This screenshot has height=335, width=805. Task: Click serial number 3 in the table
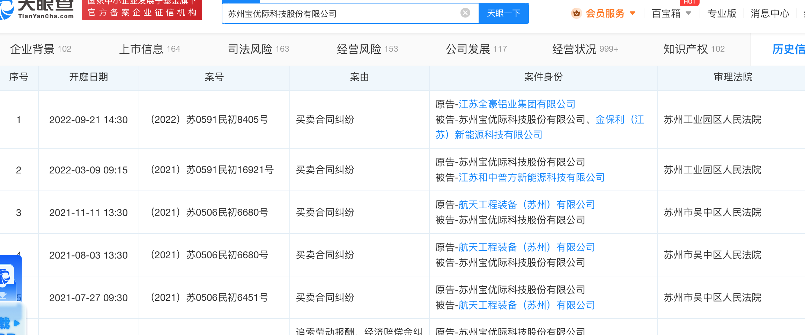click(x=19, y=213)
